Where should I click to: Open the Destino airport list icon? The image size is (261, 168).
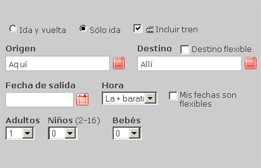[250, 63]
